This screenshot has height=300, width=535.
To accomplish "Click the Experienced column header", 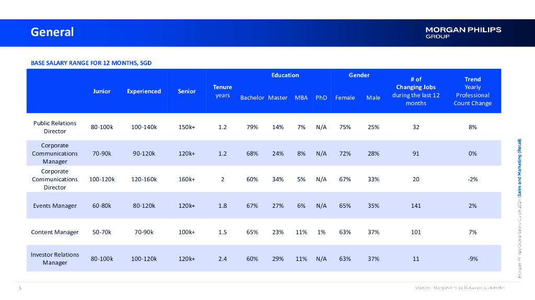I will [144, 91].
